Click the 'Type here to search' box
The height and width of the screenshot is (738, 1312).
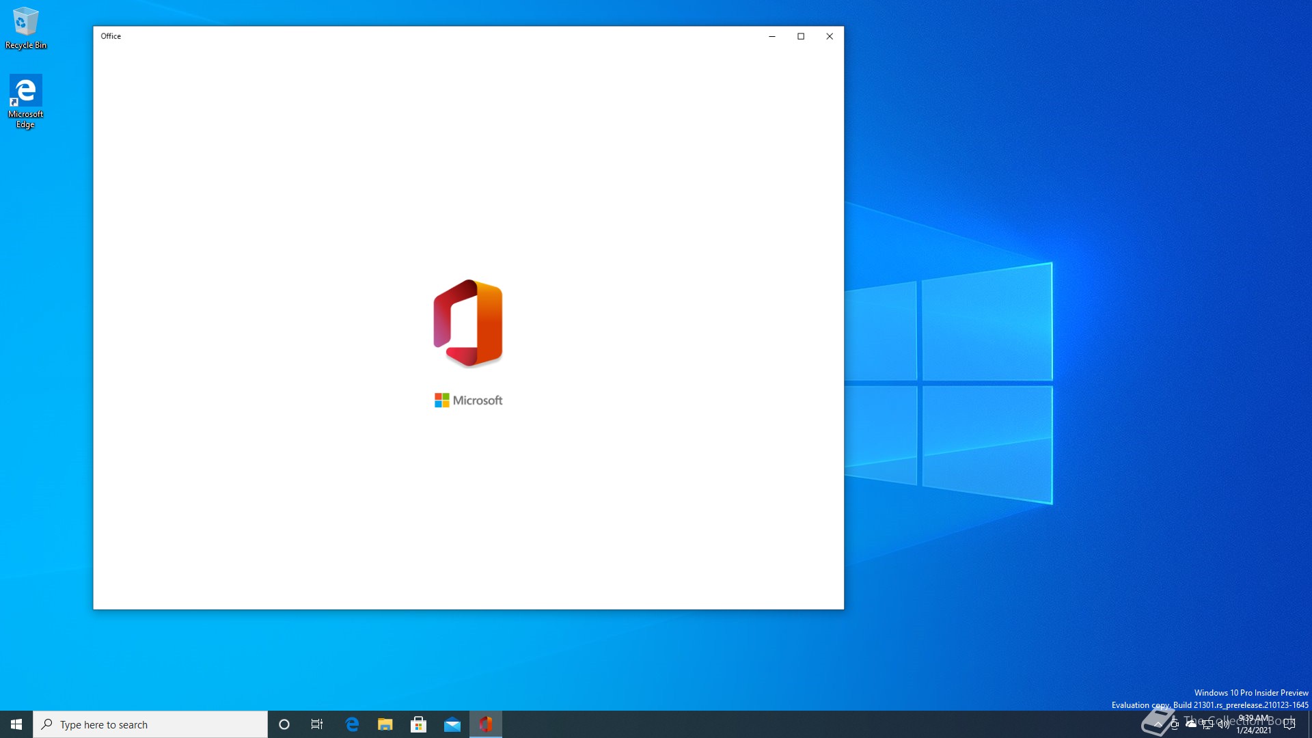click(x=150, y=724)
